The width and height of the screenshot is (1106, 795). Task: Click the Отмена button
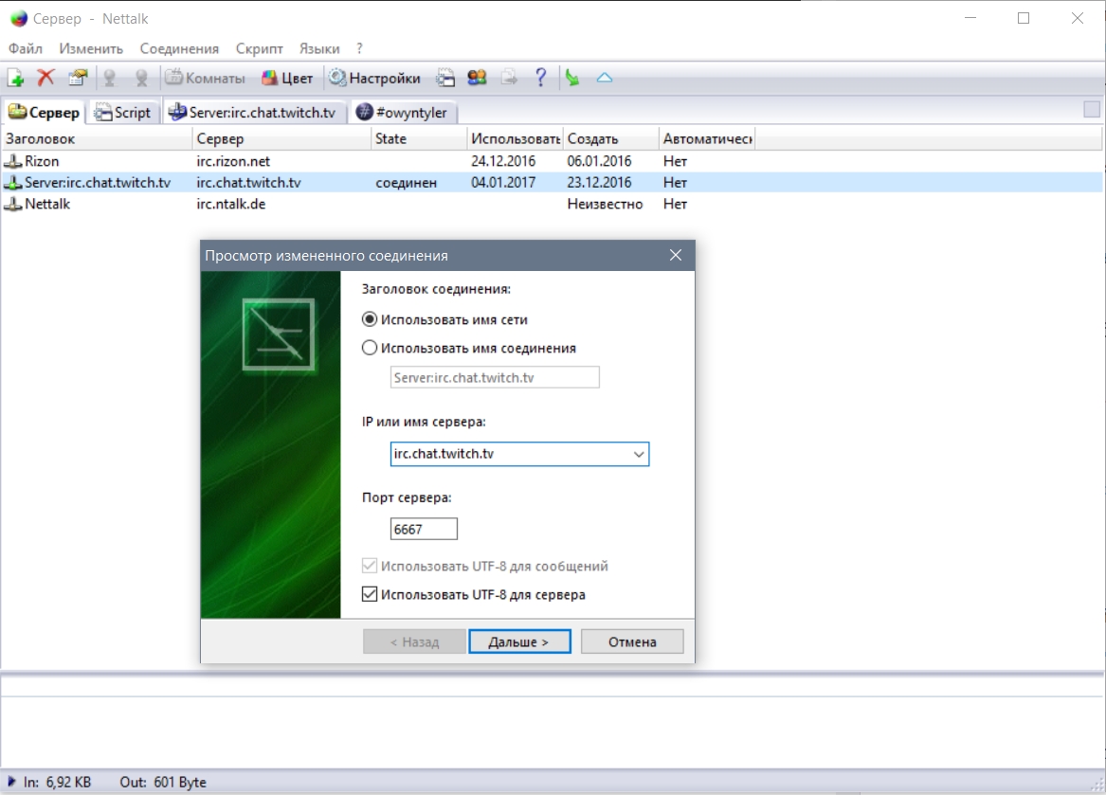click(632, 641)
